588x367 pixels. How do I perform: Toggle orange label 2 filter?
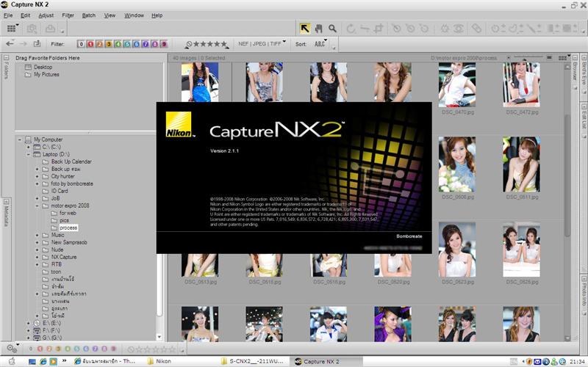pyautogui.click(x=99, y=44)
